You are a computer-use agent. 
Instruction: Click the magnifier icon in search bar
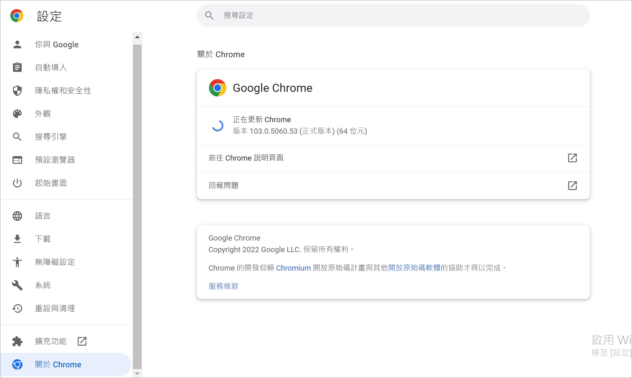click(209, 16)
